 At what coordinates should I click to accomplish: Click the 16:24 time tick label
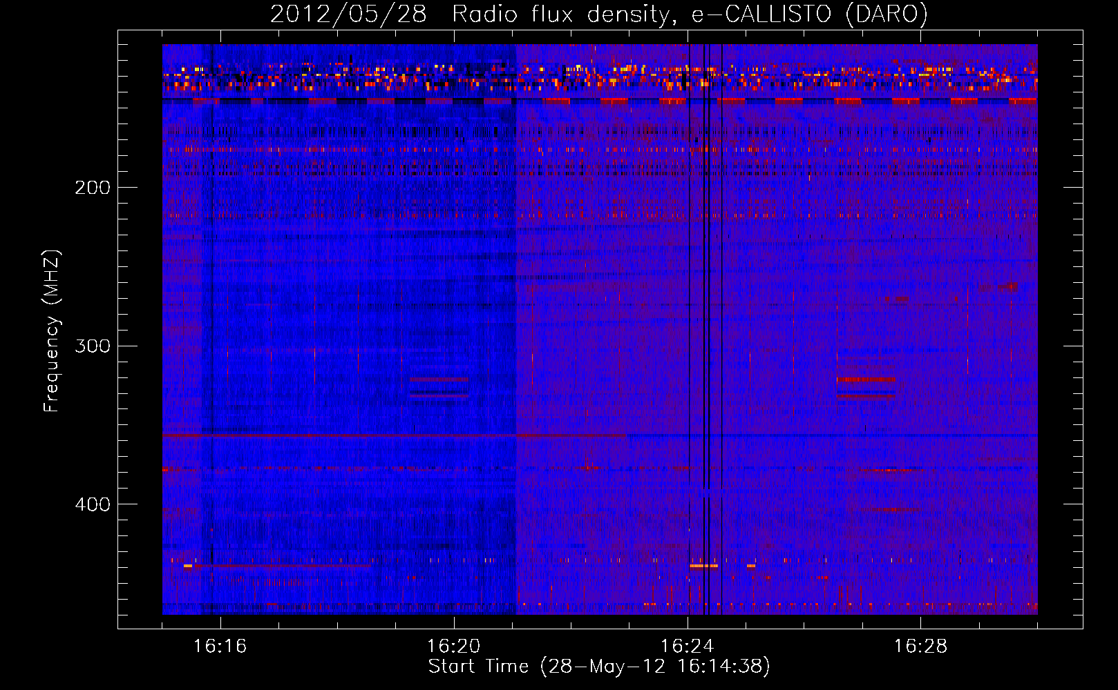point(687,646)
